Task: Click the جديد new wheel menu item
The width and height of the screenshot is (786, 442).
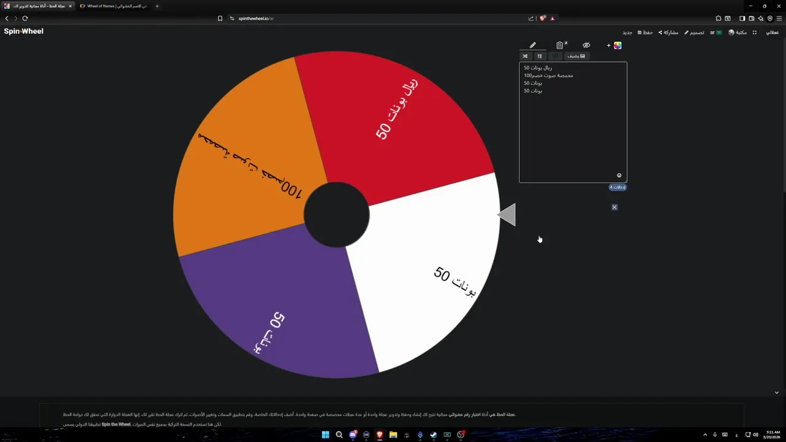Action: coord(627,33)
